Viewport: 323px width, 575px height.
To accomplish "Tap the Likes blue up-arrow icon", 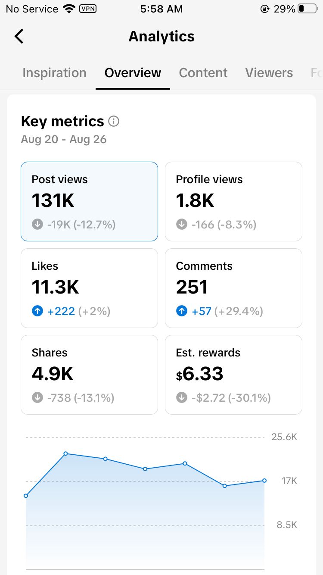I will (37, 311).
